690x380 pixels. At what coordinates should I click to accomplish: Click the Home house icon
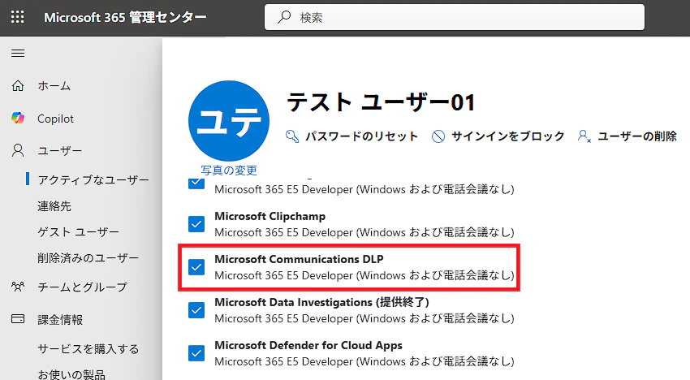coord(18,85)
